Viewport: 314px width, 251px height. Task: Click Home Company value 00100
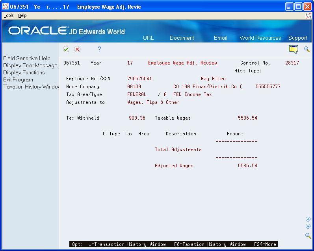point(134,87)
